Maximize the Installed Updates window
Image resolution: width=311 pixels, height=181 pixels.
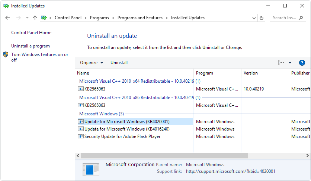click(285, 6)
